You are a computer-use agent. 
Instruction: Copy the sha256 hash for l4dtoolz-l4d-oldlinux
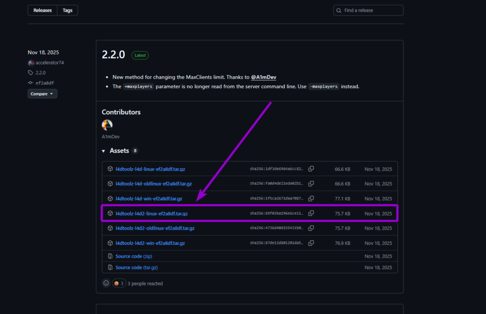(x=311, y=184)
